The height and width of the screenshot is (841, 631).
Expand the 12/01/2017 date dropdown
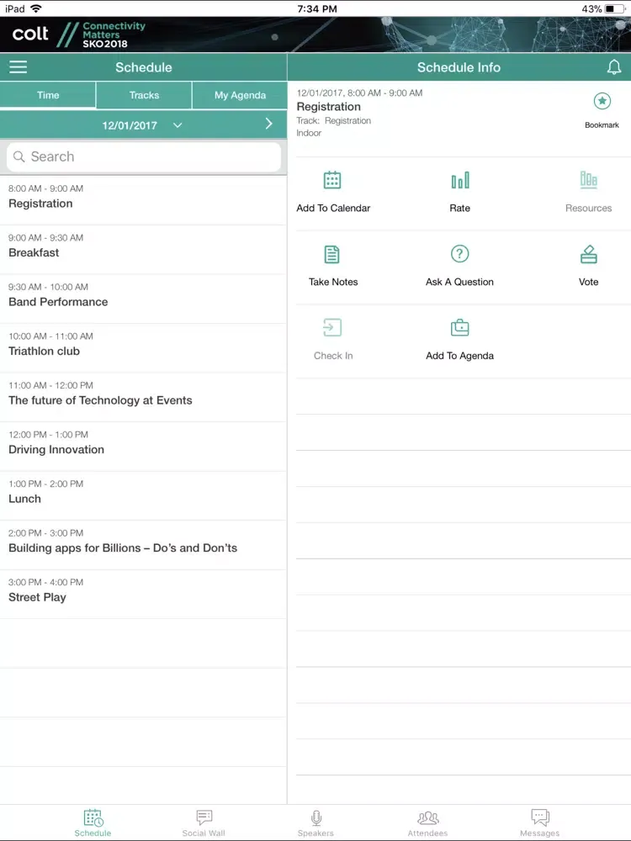(142, 125)
